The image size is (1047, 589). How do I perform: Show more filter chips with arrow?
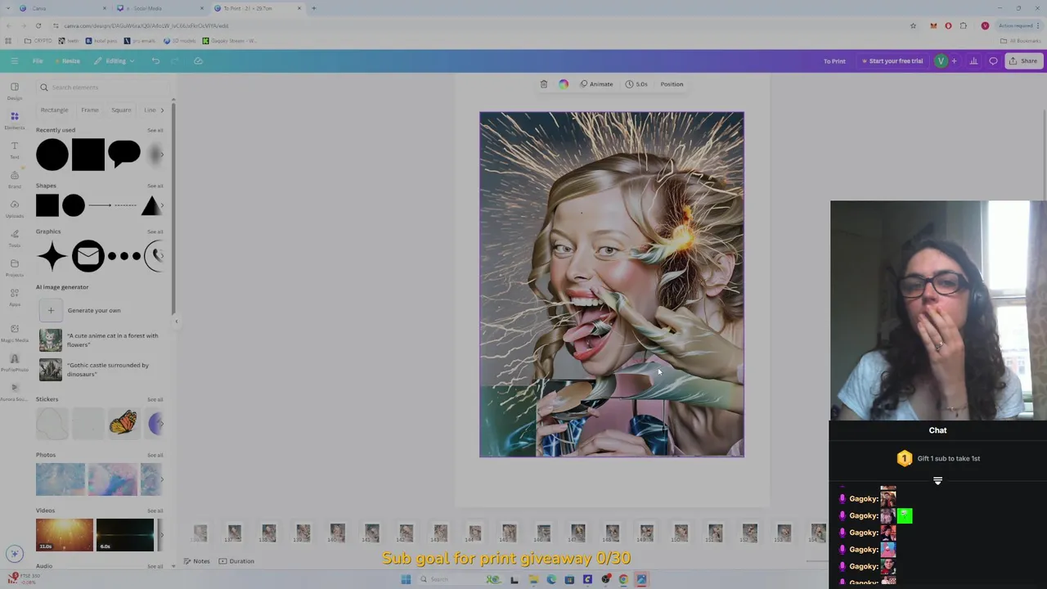click(162, 110)
